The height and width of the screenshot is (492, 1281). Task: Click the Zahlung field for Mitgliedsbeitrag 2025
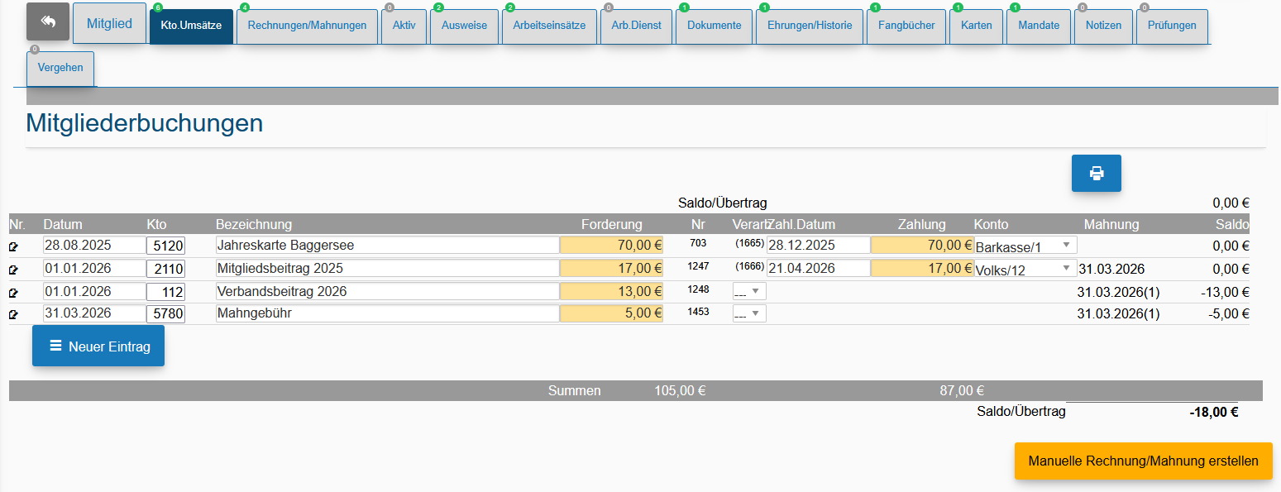click(x=922, y=268)
